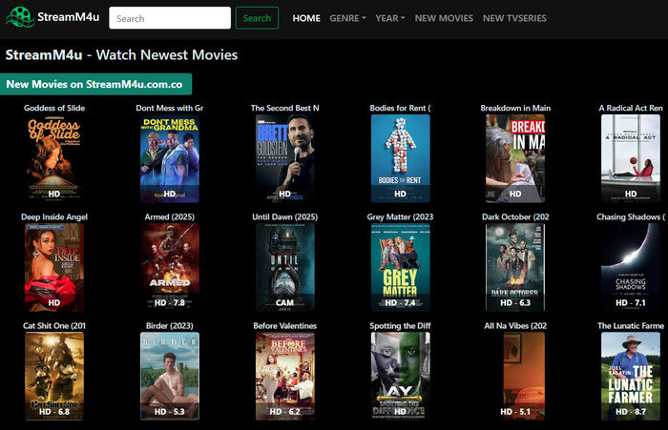This screenshot has height=430, width=668.
Task: Click the StreamM4u site name link
Action: coord(68,17)
